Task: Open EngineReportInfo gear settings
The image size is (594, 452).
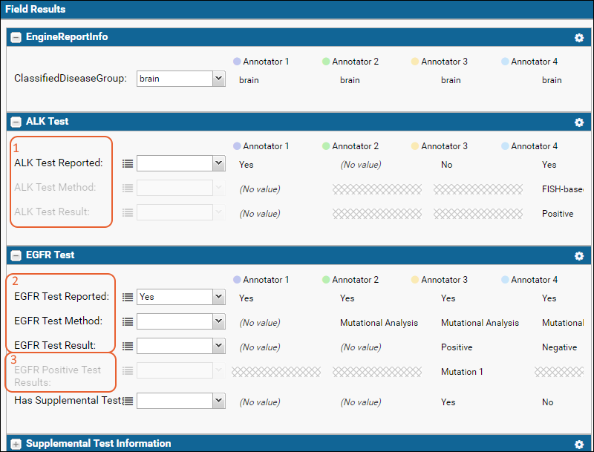Action: pos(579,38)
